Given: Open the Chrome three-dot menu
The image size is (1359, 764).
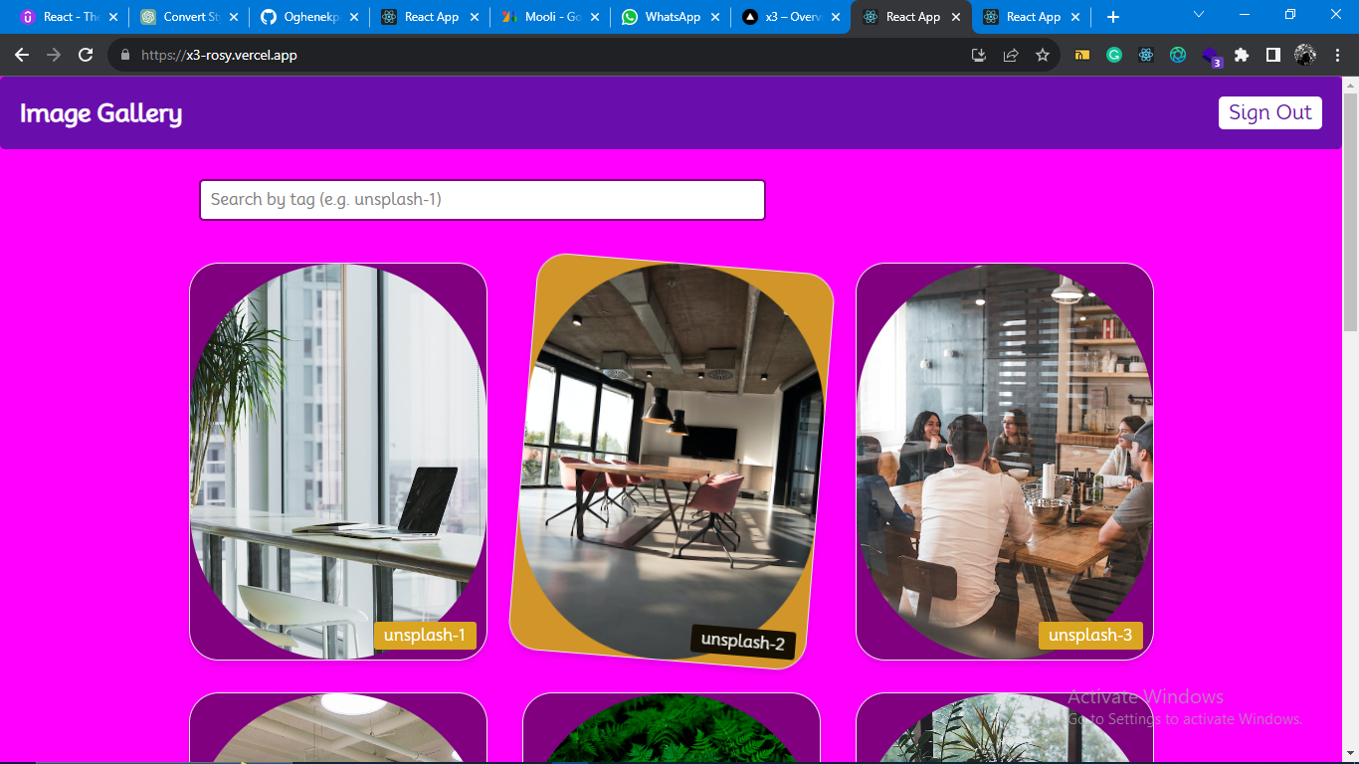Looking at the screenshot, I should [1335, 56].
